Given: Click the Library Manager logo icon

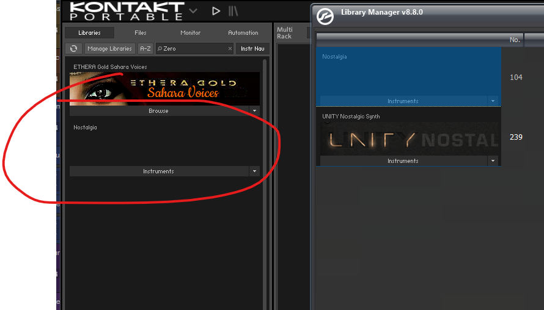Looking at the screenshot, I should [x=325, y=16].
